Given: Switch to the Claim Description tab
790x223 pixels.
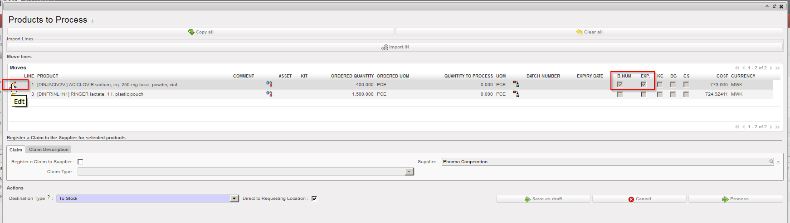Looking at the screenshot, I should click(49, 150).
